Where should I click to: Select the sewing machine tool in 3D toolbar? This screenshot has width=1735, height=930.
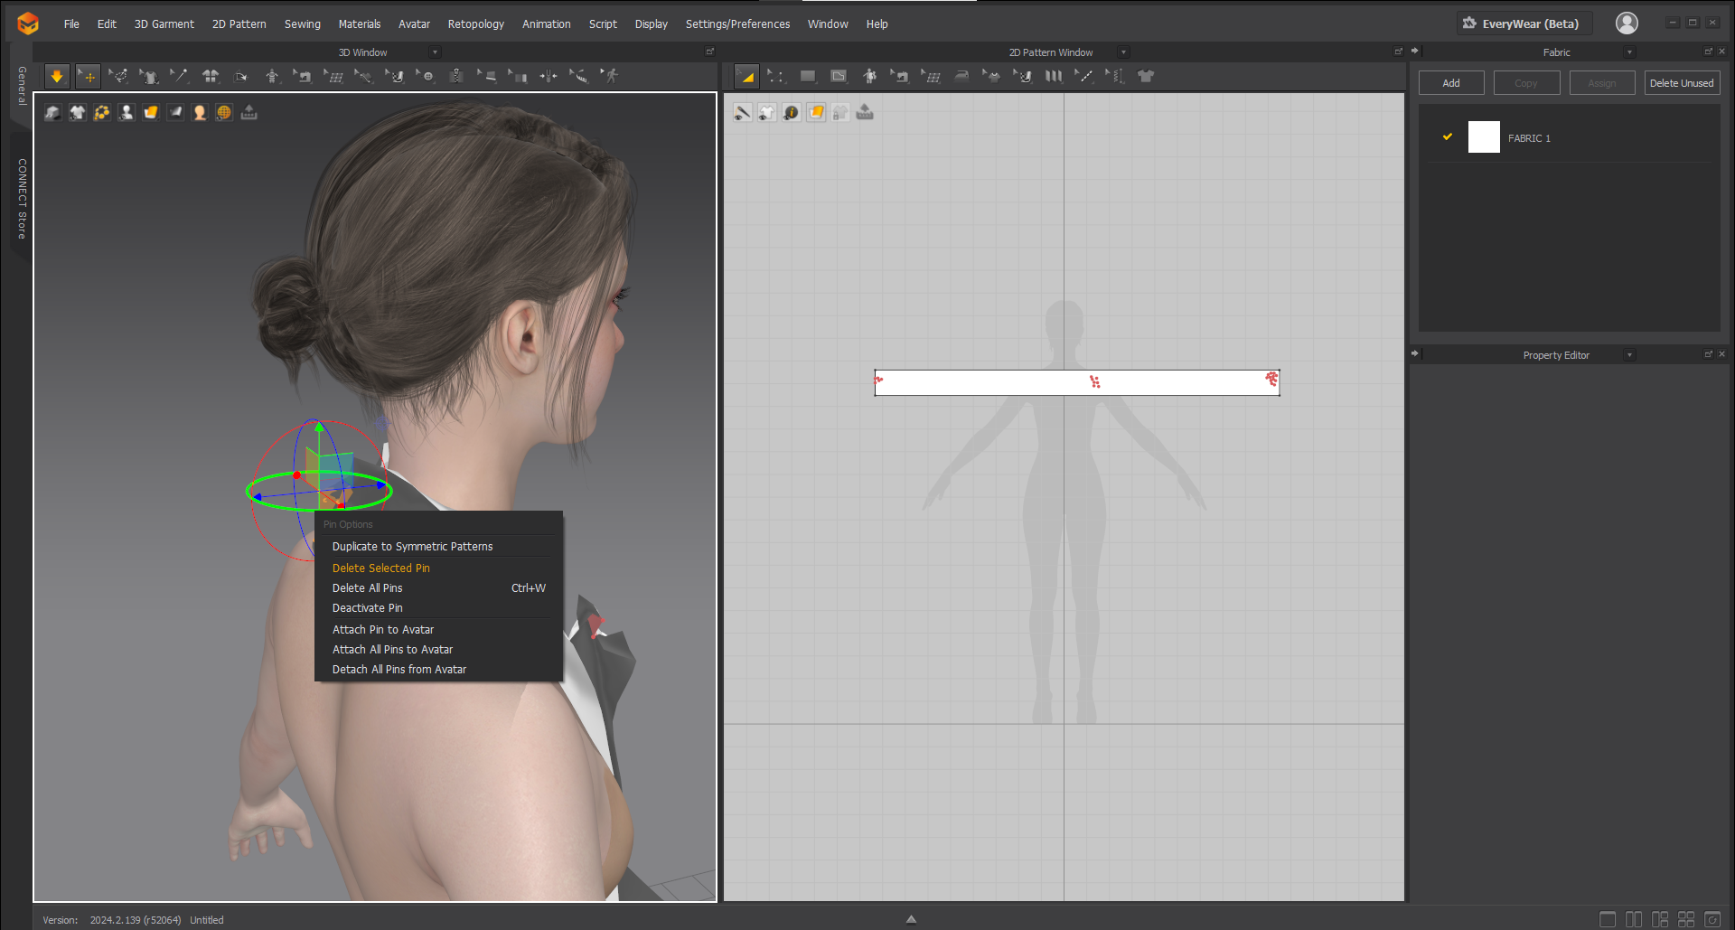click(x=303, y=77)
